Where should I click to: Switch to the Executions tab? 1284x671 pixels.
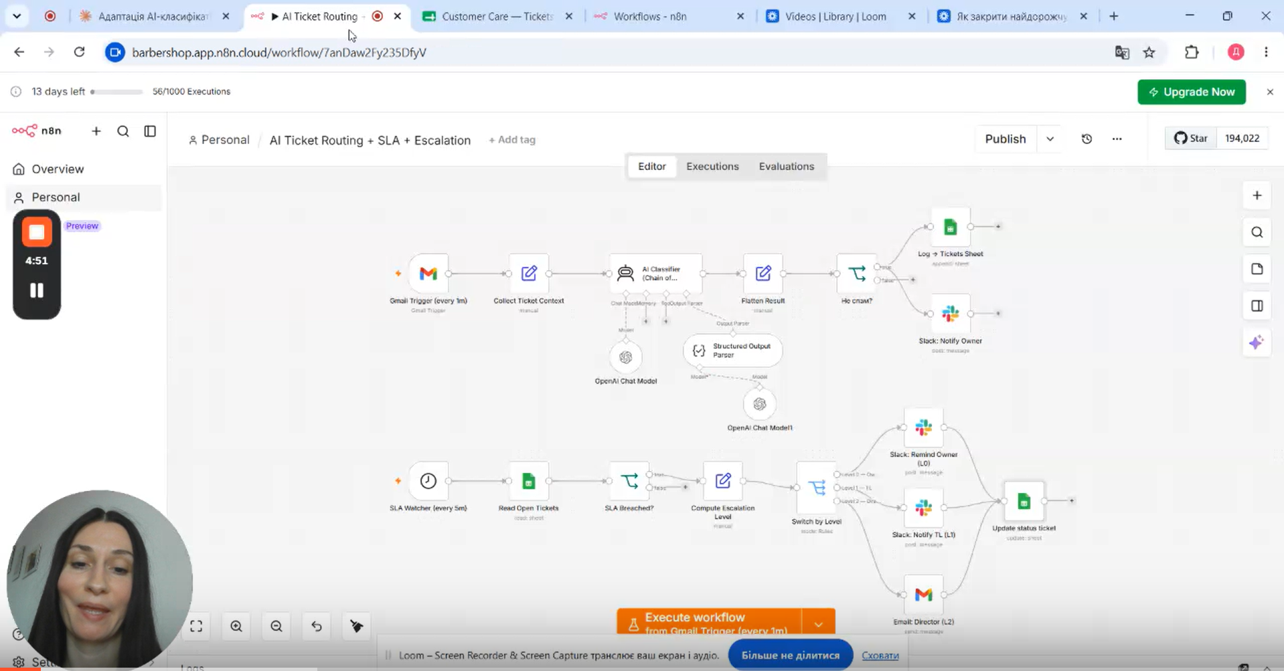pos(712,166)
